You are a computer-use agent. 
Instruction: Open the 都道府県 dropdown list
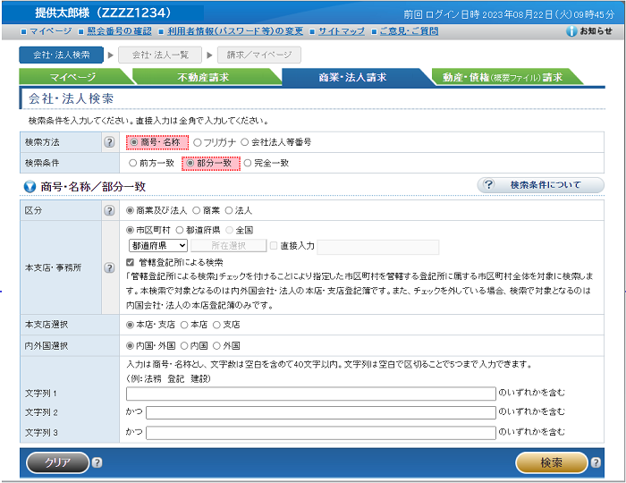click(158, 245)
